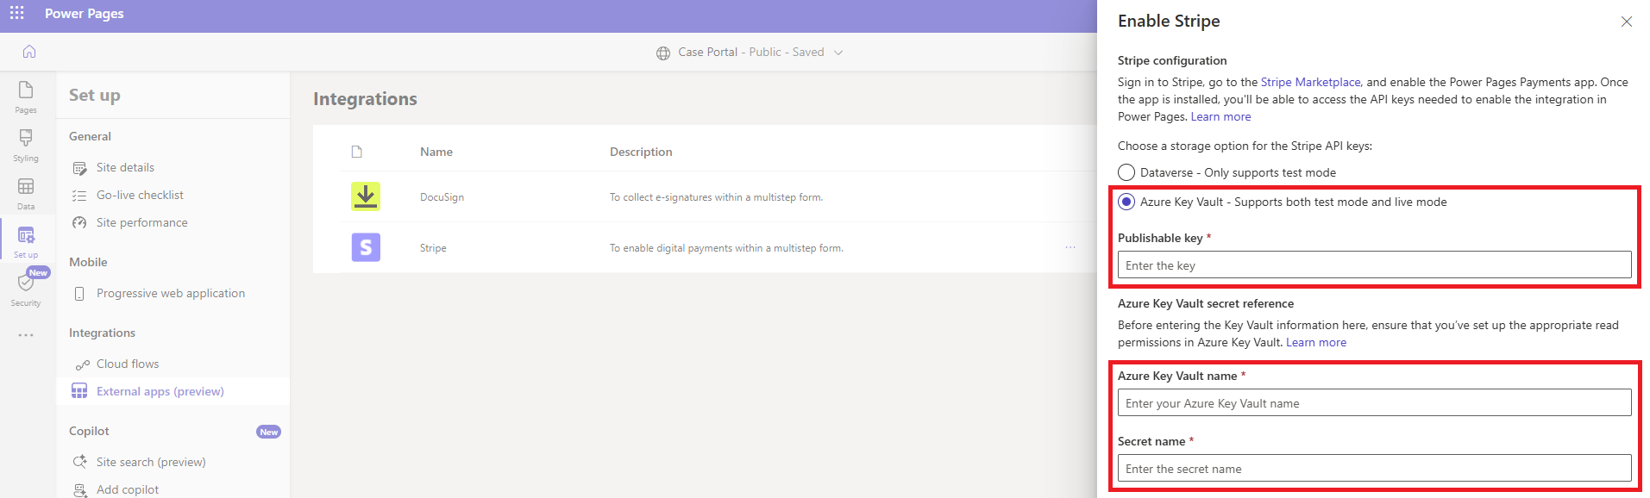Close the Enable Stripe panel
This screenshot has width=1650, height=498.
click(1627, 22)
